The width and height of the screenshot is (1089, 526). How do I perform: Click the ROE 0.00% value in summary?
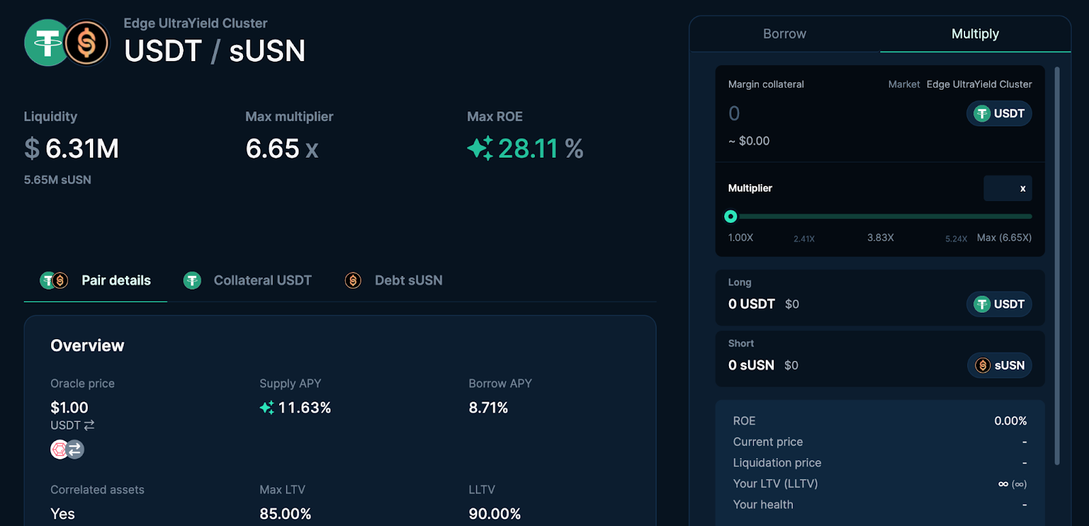pyautogui.click(x=1011, y=421)
